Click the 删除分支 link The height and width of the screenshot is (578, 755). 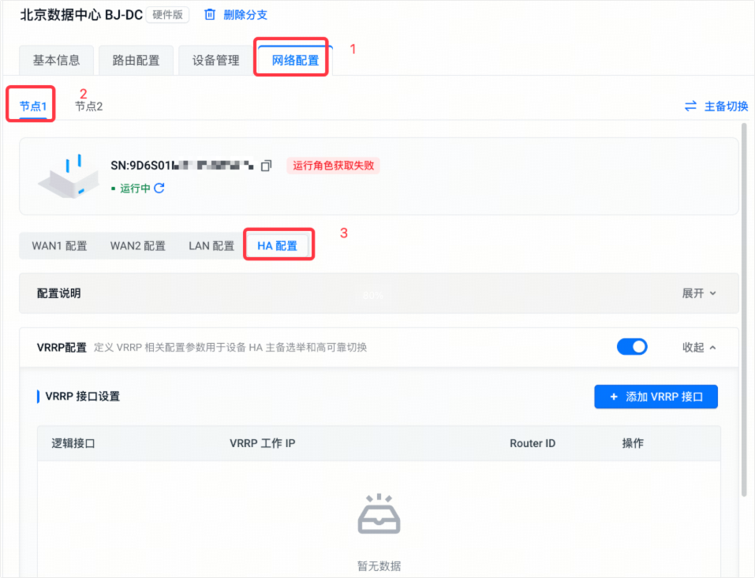[x=245, y=15]
